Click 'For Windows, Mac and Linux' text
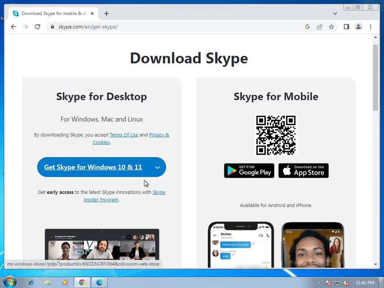 click(102, 119)
